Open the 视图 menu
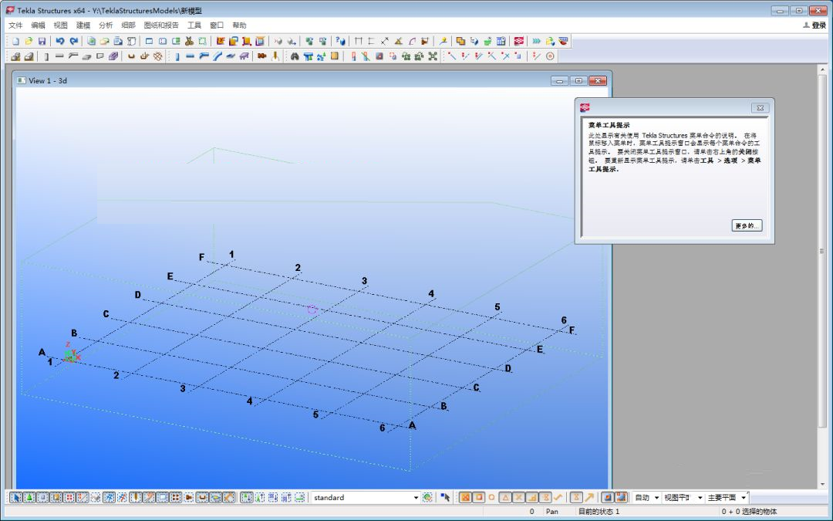This screenshot has height=521, width=833. pos(61,25)
